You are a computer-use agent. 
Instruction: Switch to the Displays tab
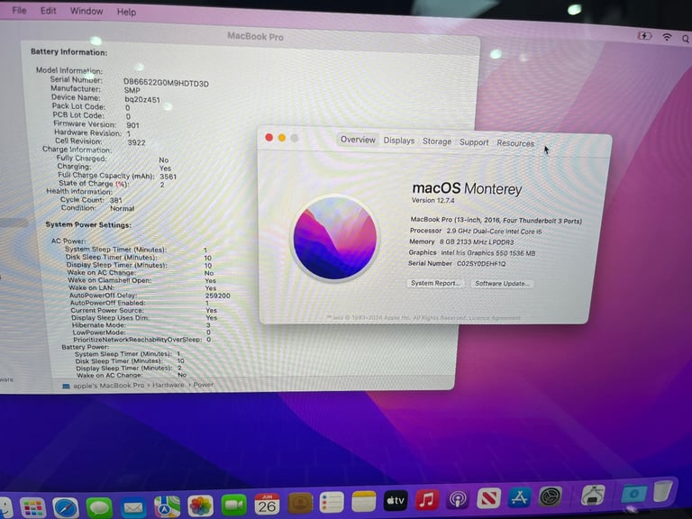pos(399,141)
